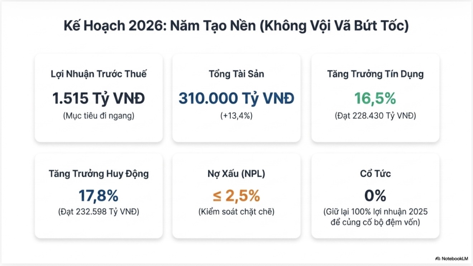Viewport: 473px width, 266px height.
Task: Select the Kiểm soát chặt chẽ note
Action: tap(236, 212)
